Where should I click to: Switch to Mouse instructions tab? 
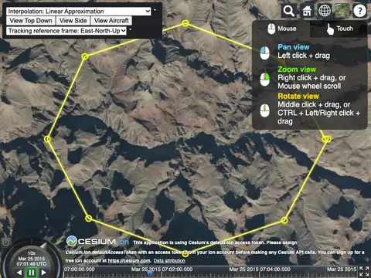tap(281, 29)
